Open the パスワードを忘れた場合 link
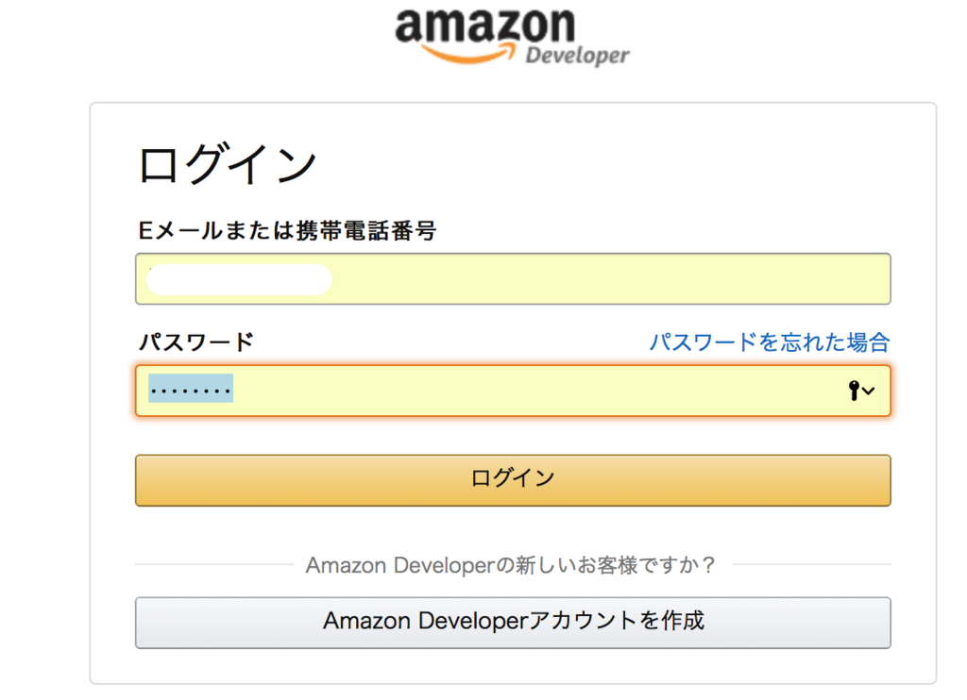The width and height of the screenshot is (967, 700). 770,342
